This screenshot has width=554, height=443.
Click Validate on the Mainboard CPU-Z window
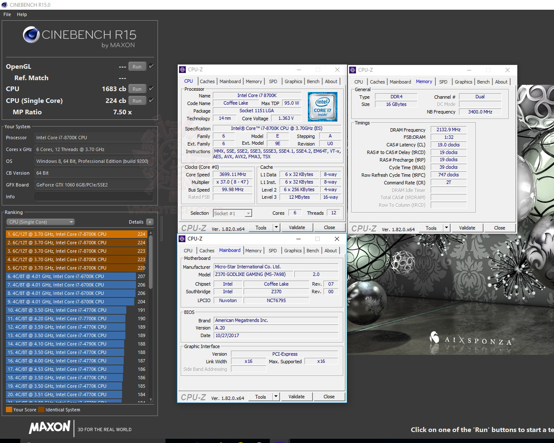click(x=296, y=396)
